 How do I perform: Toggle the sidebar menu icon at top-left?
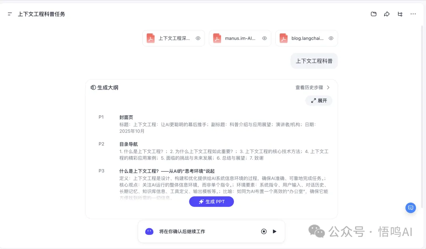coord(10,14)
